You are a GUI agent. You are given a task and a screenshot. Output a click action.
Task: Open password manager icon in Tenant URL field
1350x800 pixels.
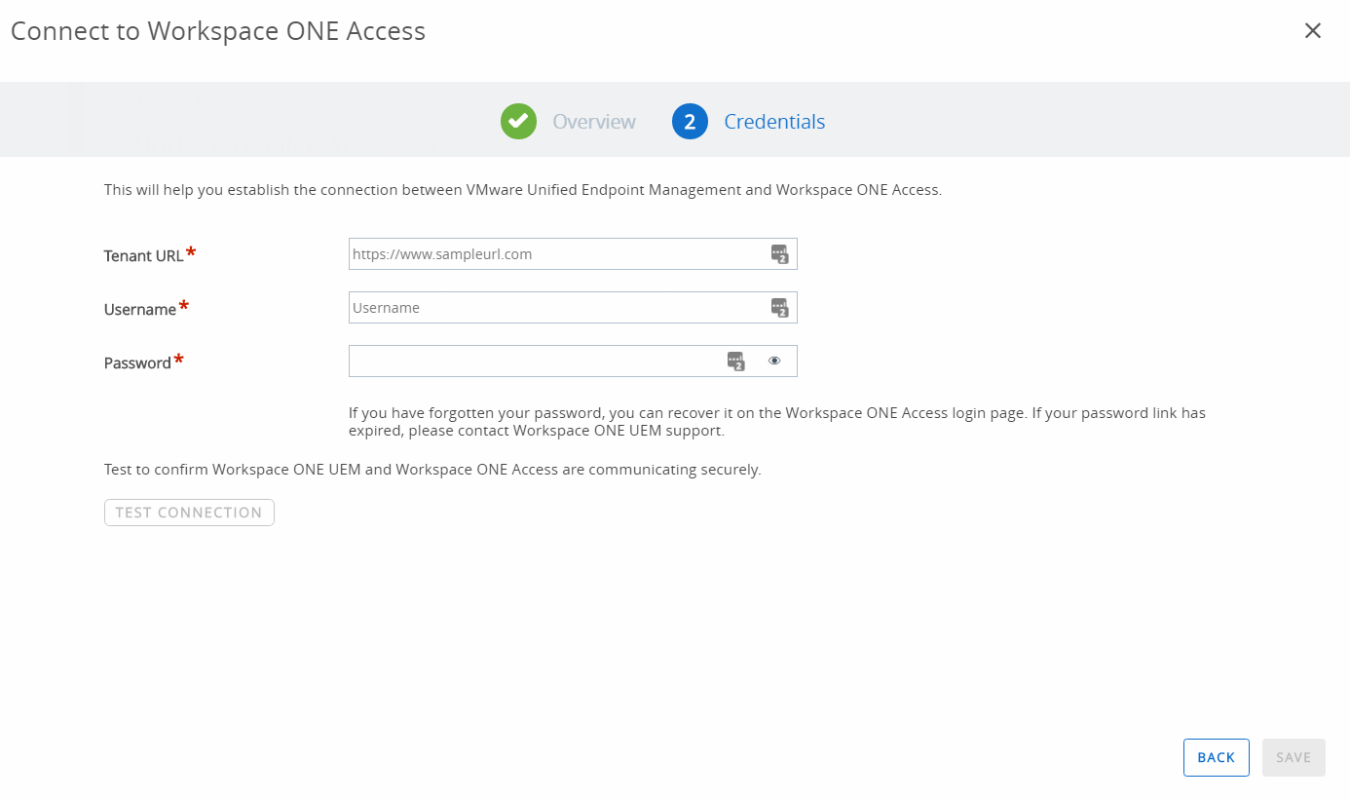779,254
